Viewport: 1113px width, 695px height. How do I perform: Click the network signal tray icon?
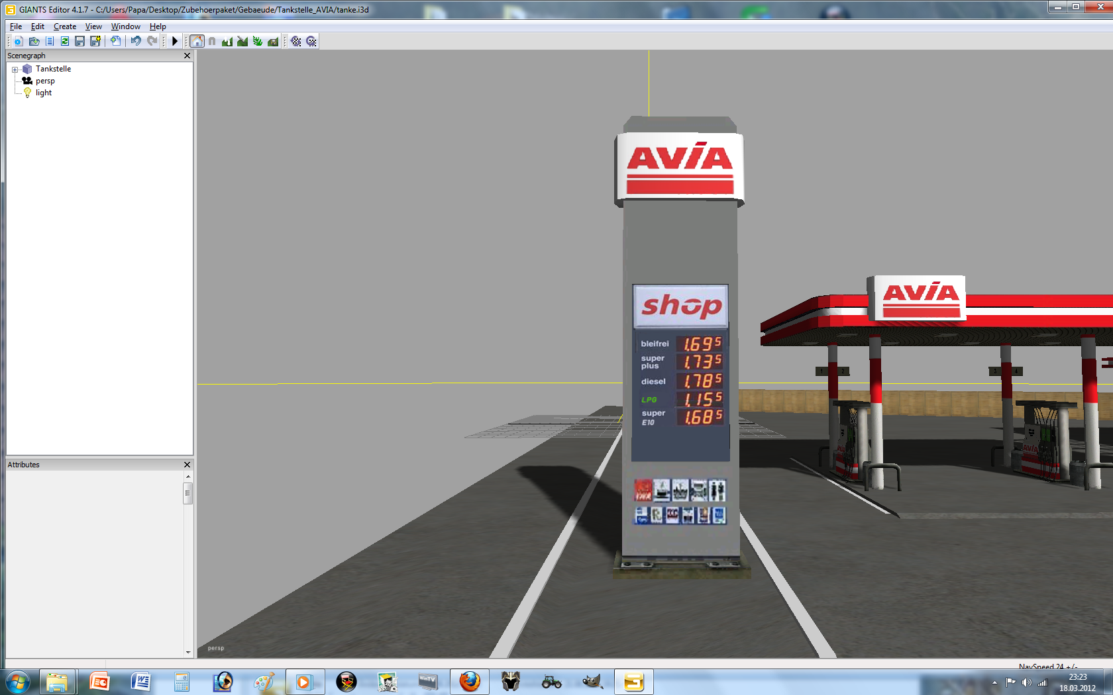[x=1042, y=682]
